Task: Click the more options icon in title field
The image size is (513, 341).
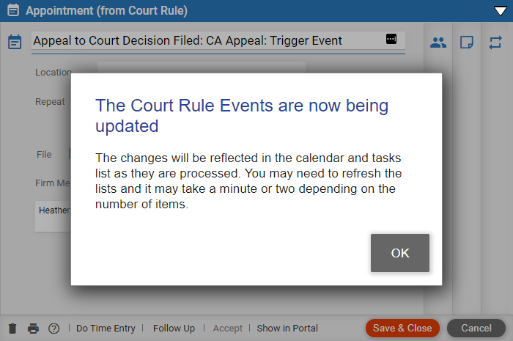Action: point(391,40)
